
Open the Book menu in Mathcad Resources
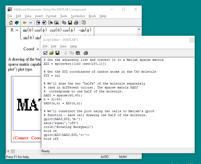[92, 16]
